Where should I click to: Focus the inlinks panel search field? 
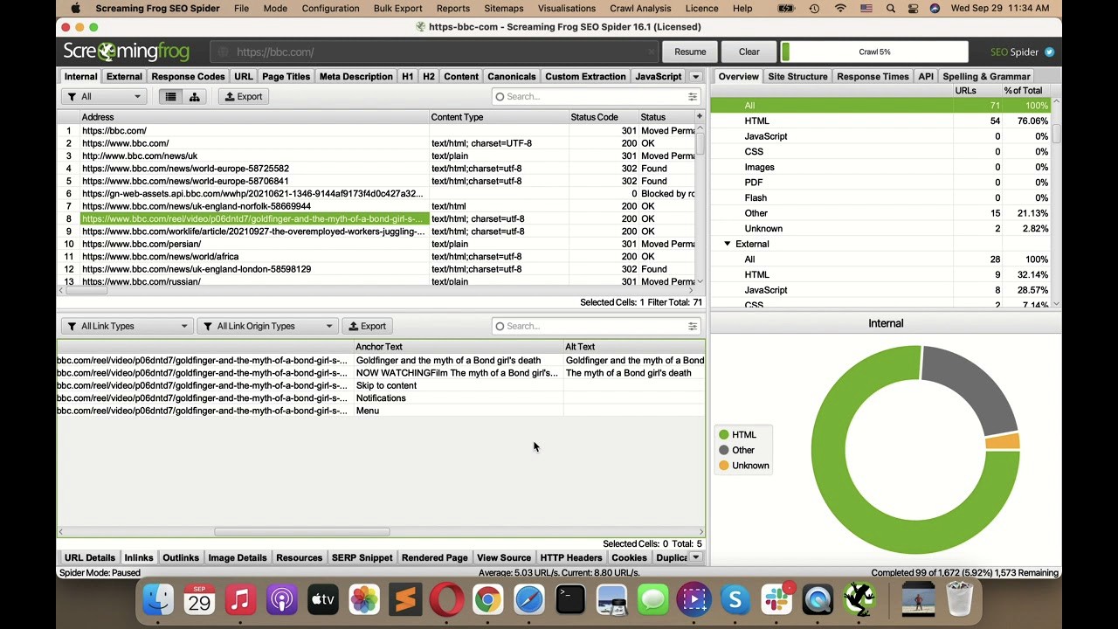(595, 326)
